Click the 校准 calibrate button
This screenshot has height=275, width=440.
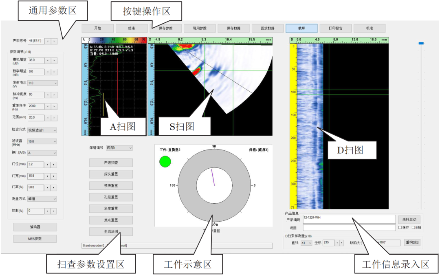tap(370, 29)
